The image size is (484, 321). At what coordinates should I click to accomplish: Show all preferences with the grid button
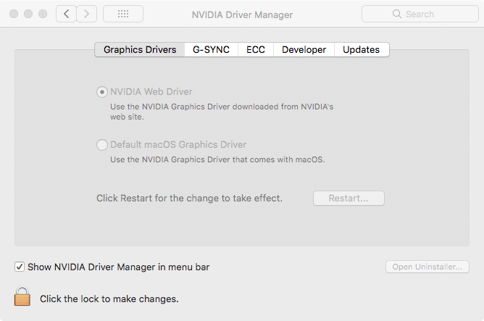122,14
